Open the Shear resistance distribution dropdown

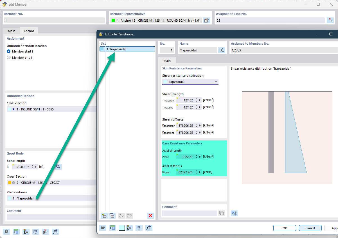click(x=190, y=82)
